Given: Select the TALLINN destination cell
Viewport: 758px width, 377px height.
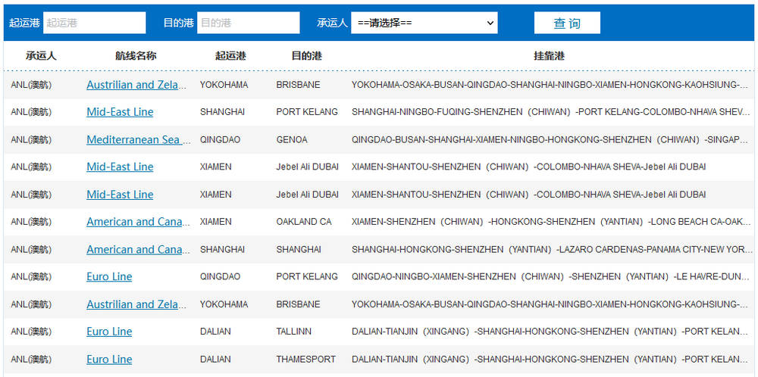Looking at the screenshot, I should (294, 332).
